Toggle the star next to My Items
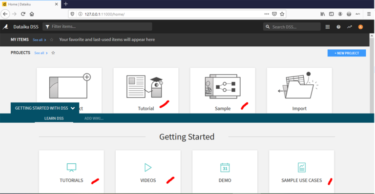Screen dimensions: 375x194 tap(51, 39)
